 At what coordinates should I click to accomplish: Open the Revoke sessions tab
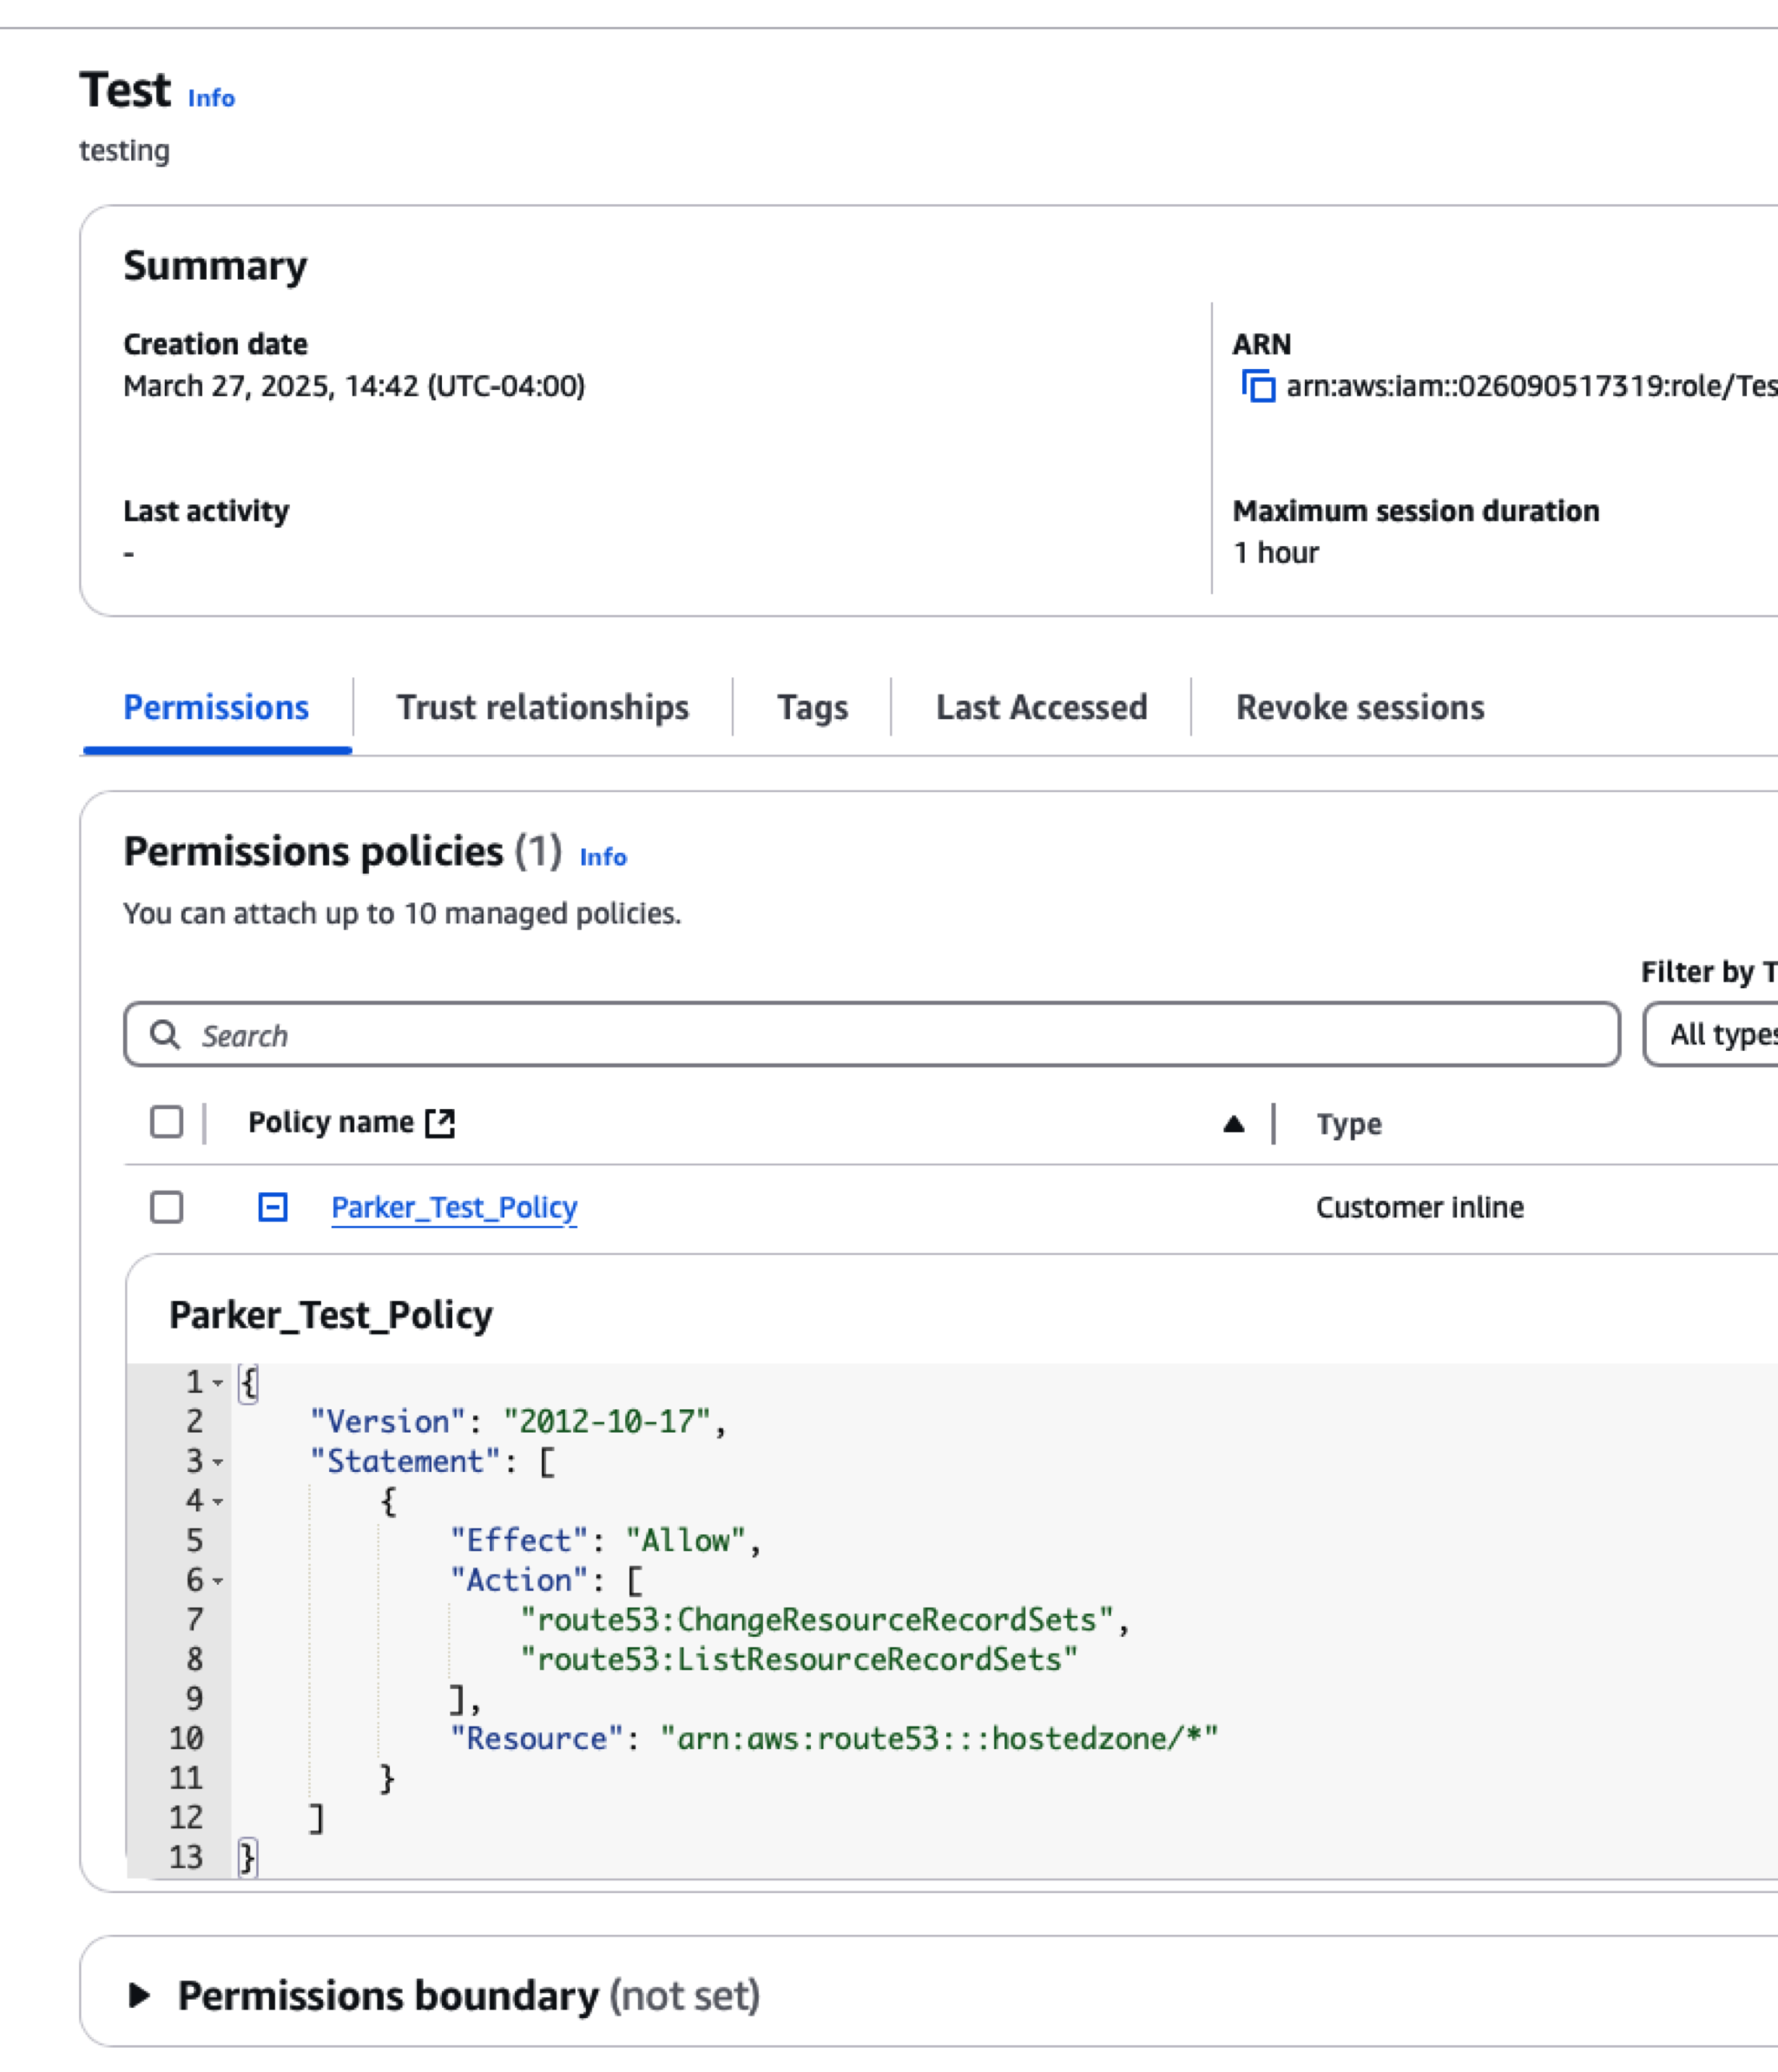click(x=1360, y=707)
